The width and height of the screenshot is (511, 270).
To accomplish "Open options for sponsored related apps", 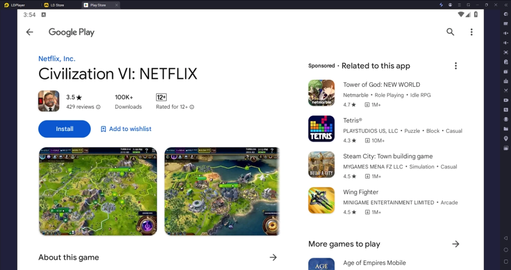I will (456, 66).
